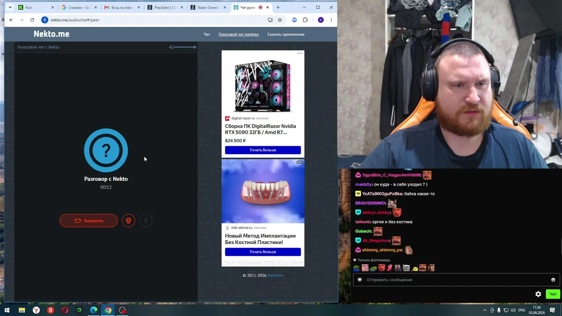Open the gaming PC ad image
The width and height of the screenshot is (562, 316).
coord(263,86)
